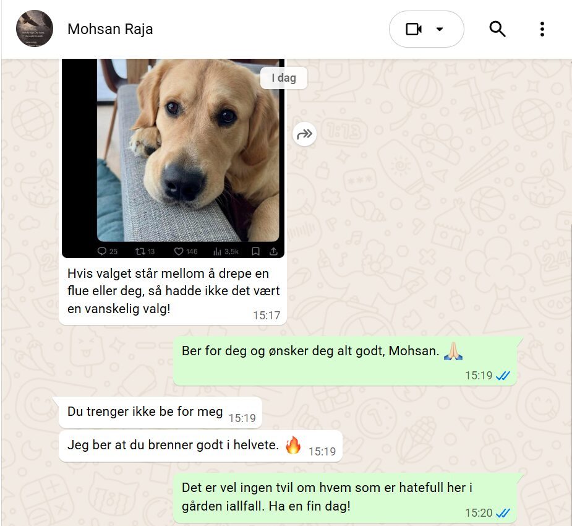The image size is (572, 526).
Task: Expand the call options dropdown arrow
Action: pos(440,29)
